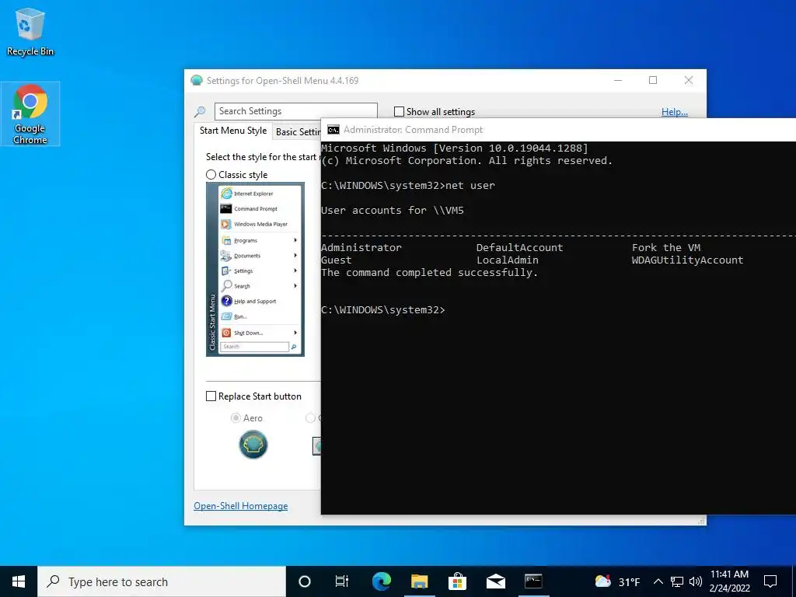Open the clock showing 11:41 AM
This screenshot has width=796, height=597.
coord(729,581)
